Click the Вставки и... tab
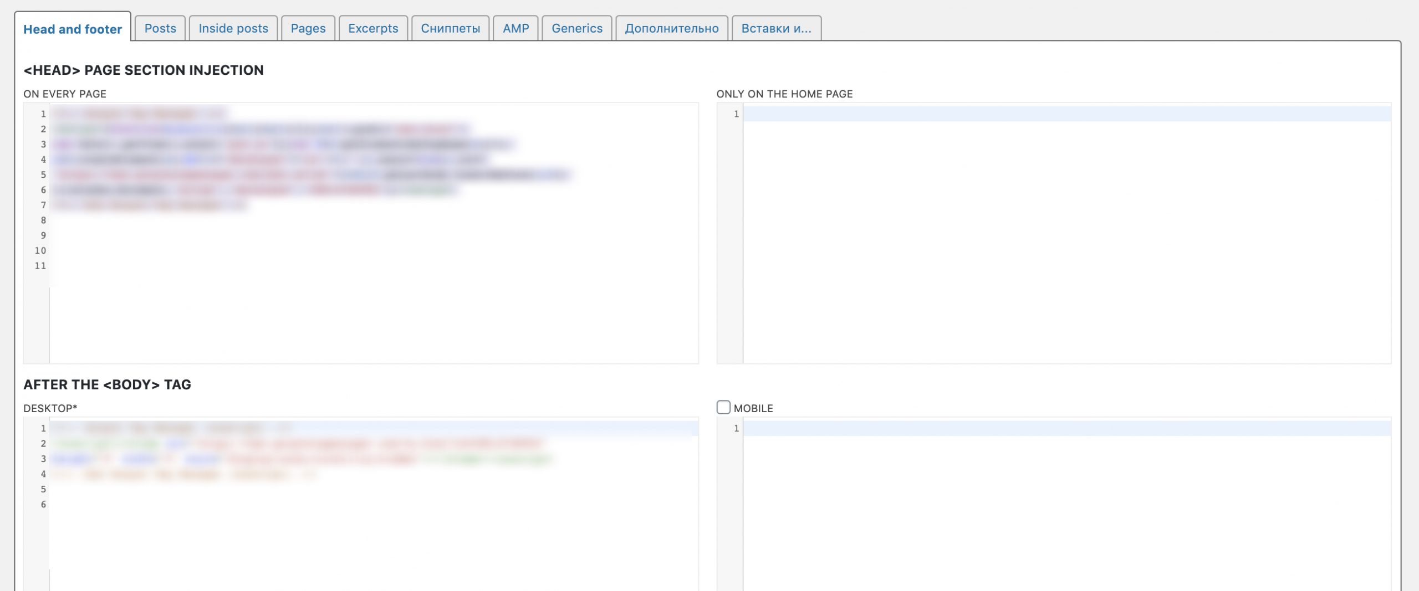Screen dimensions: 1419x591 [776, 28]
